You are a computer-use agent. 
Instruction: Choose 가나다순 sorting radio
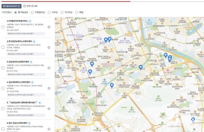point(62,13)
